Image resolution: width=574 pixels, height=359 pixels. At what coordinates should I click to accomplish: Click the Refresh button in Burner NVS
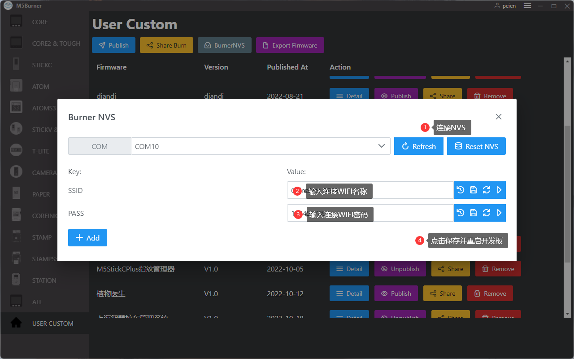click(x=419, y=146)
